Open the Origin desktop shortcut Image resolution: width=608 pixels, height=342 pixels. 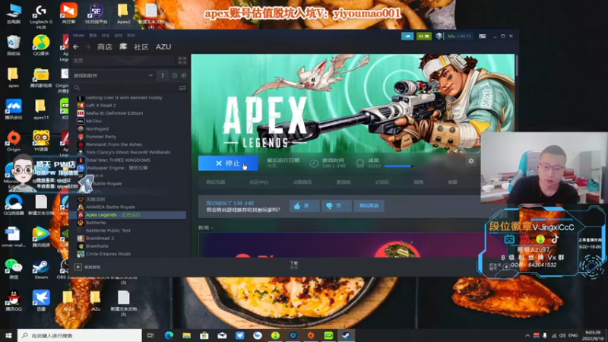click(14, 141)
